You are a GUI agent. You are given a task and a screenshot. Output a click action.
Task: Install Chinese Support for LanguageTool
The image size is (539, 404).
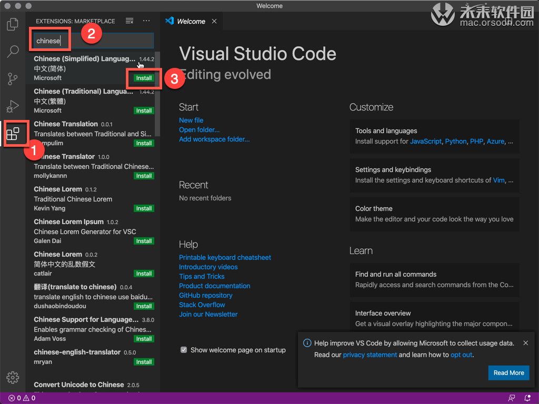click(x=144, y=339)
